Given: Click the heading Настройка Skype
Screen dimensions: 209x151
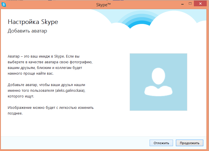Looking at the screenshot, I should point(33,22).
